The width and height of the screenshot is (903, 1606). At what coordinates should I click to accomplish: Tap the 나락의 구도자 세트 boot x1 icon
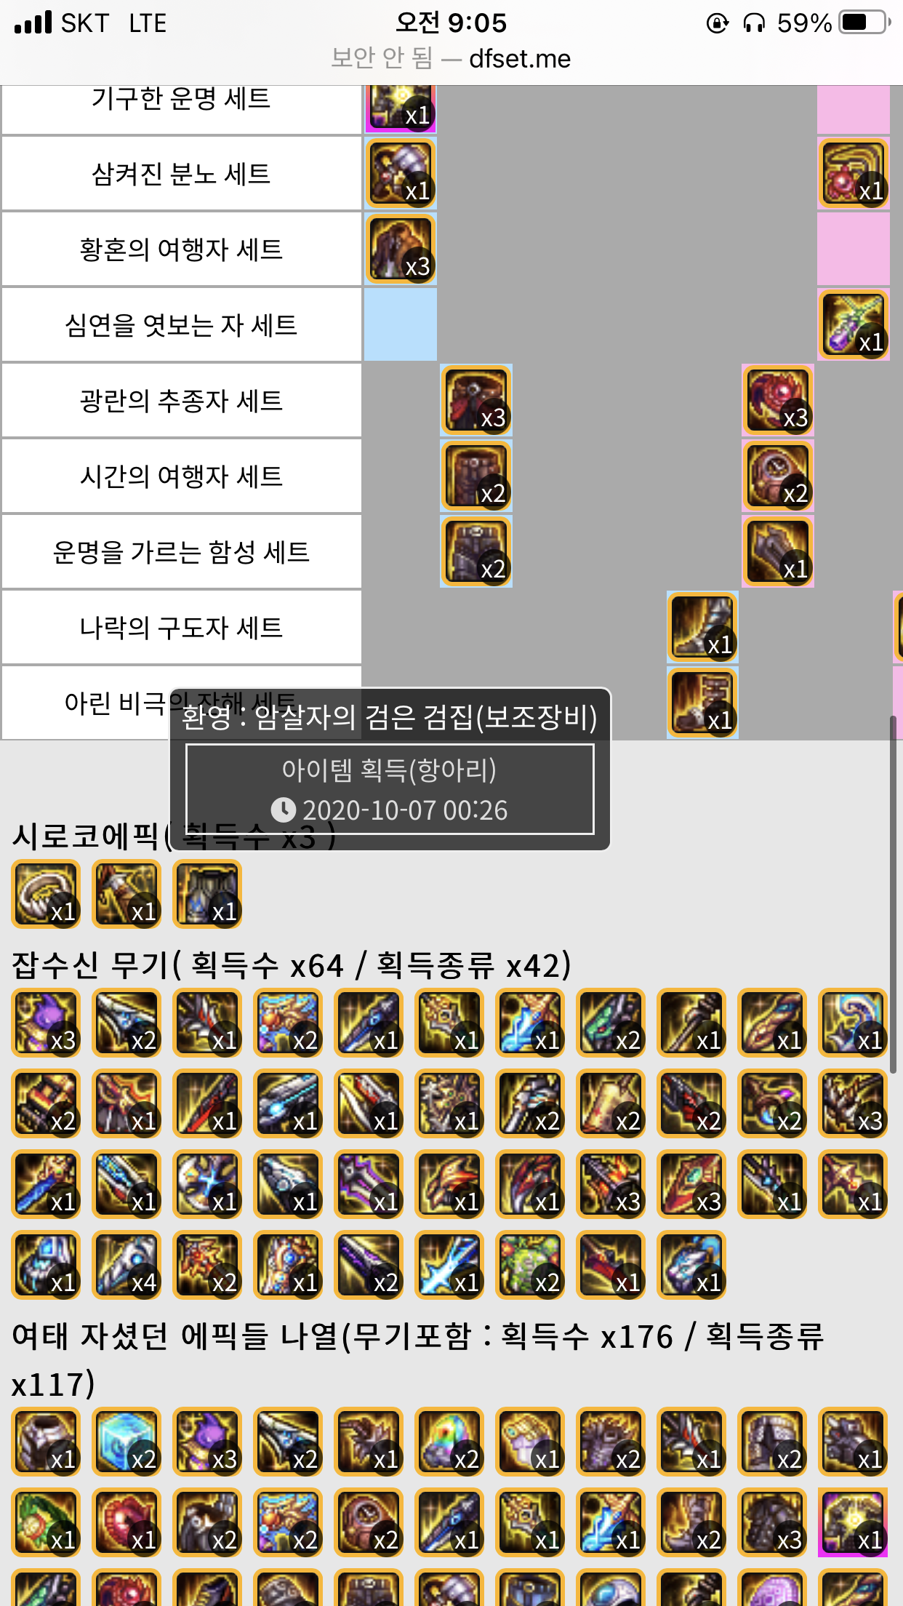click(x=702, y=627)
